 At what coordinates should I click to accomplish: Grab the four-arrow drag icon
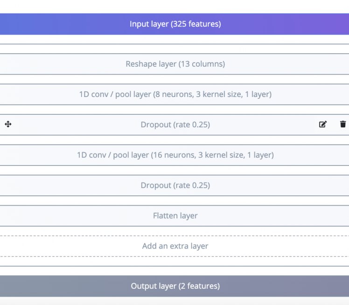[x=8, y=125]
